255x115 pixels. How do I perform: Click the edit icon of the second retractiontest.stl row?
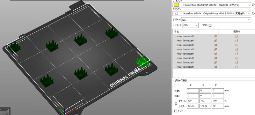click(x=237, y=41)
